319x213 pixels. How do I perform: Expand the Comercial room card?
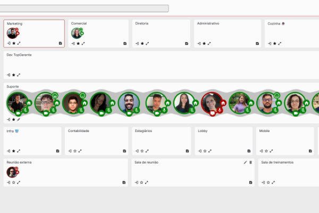[x=83, y=44]
